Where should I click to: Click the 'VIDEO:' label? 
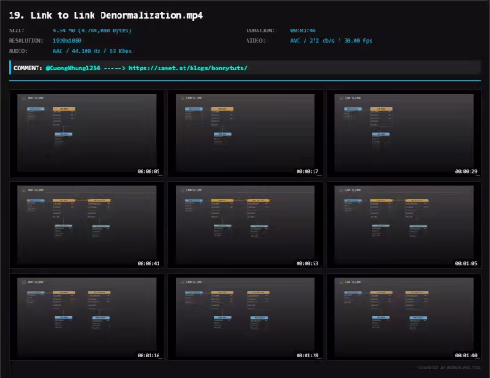(x=256, y=41)
